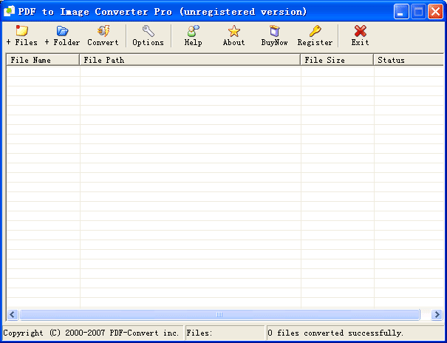Sort by File Path column header
Viewport: 447px width, 343px height.
coord(190,60)
